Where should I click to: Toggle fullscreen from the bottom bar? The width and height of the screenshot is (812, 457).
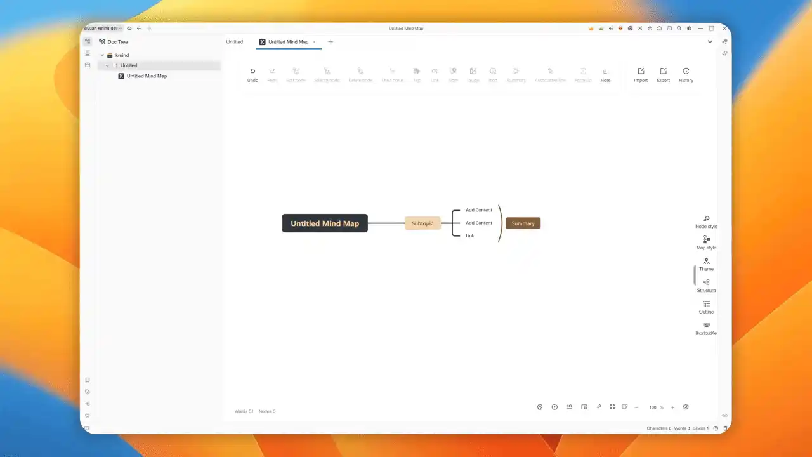[x=612, y=407]
